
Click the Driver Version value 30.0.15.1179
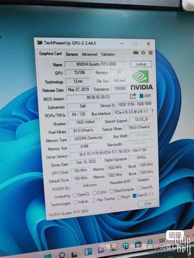tap(112, 152)
